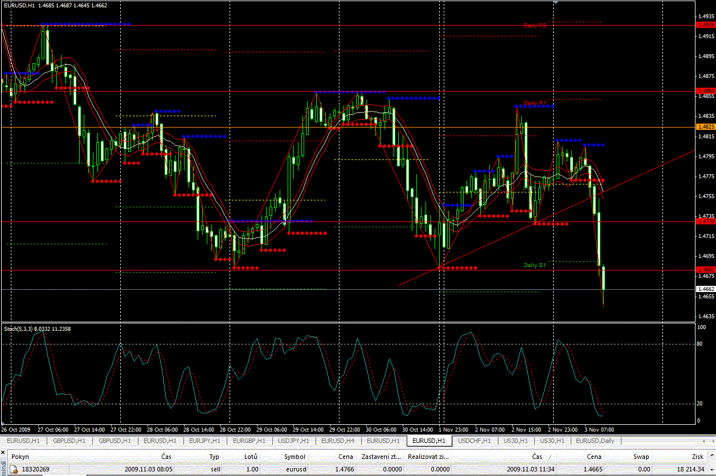Click the orange 1.4825 price label
This screenshot has height=476, width=716.
pos(706,126)
